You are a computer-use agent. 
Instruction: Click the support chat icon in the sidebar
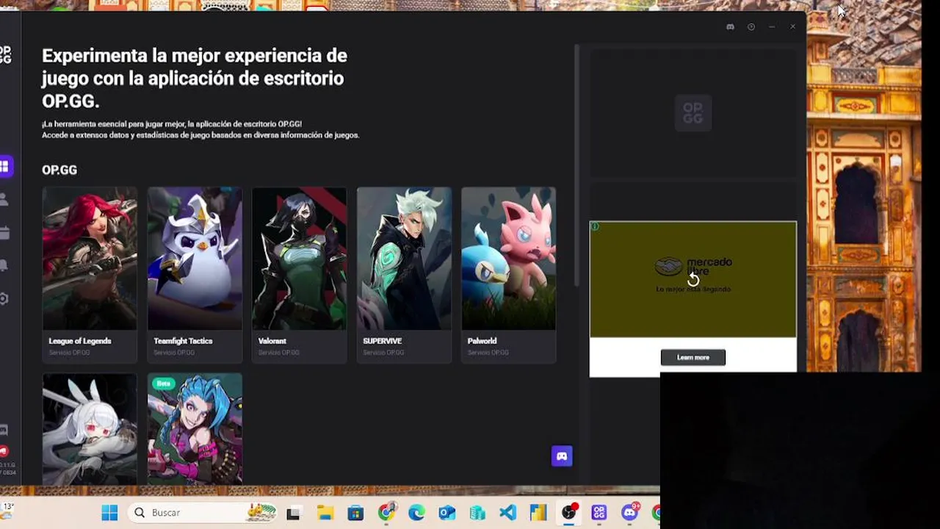[x=4, y=430]
